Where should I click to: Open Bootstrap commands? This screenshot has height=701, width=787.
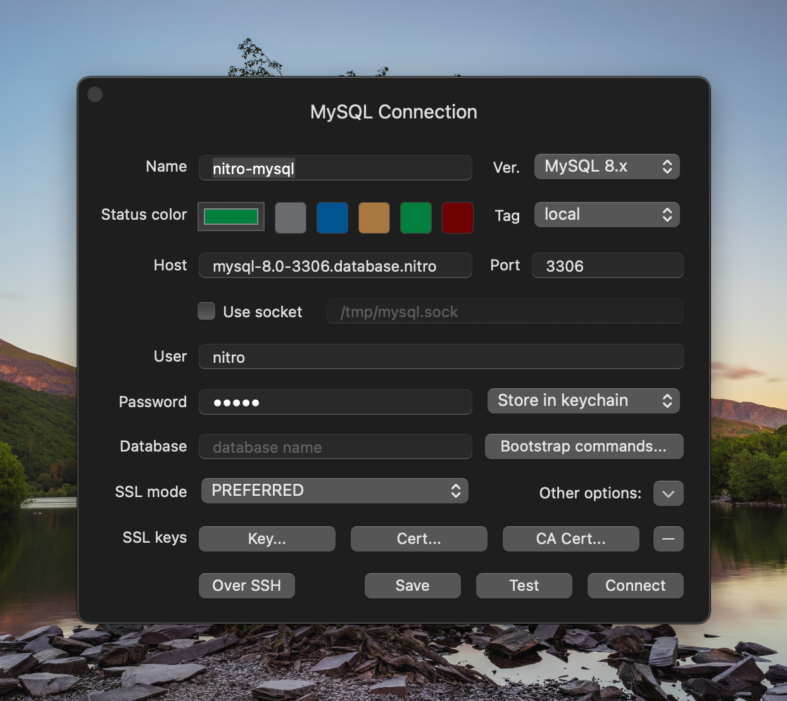pos(584,446)
